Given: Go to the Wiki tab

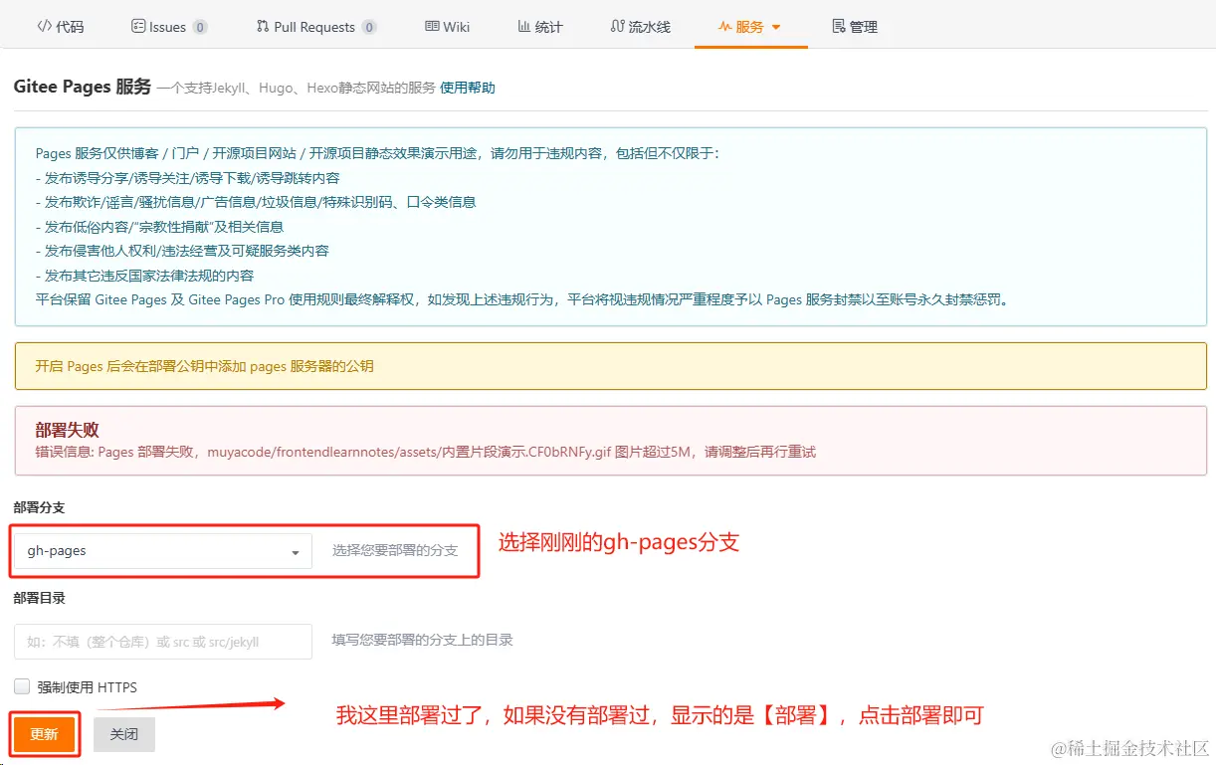Looking at the screenshot, I should tap(447, 27).
